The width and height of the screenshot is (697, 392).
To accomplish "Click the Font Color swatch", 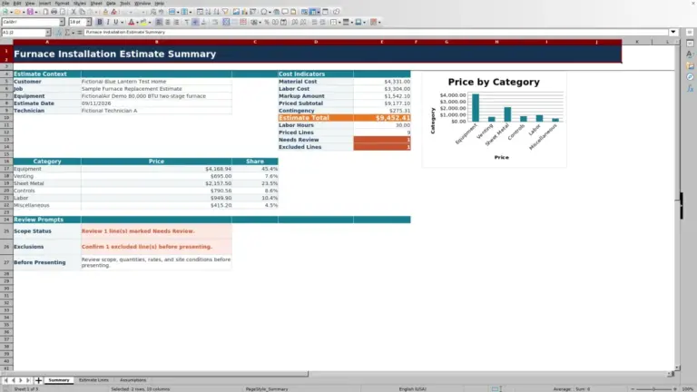I will [131, 22].
